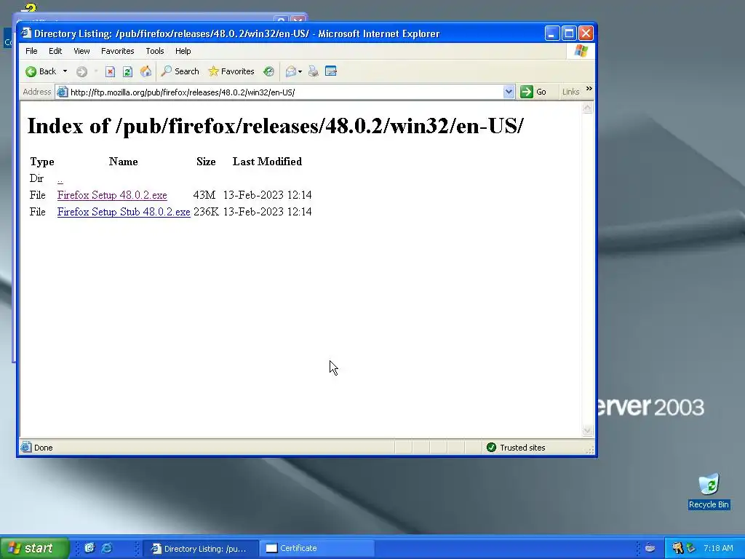745x559 pixels.
Task: Click the 236K size cell
Action: point(206,212)
